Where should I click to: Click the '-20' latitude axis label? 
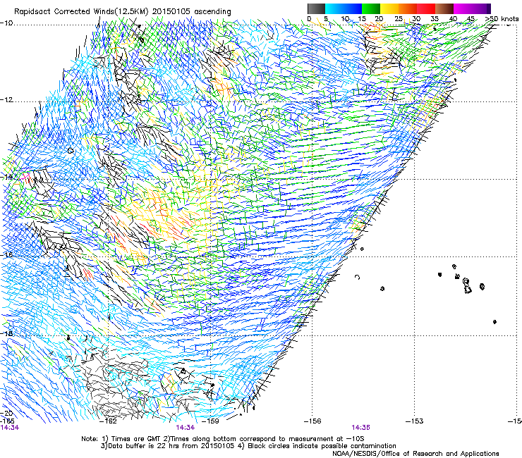point(6,413)
